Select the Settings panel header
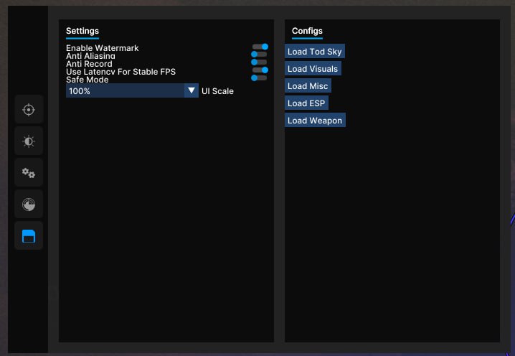 [x=82, y=31]
